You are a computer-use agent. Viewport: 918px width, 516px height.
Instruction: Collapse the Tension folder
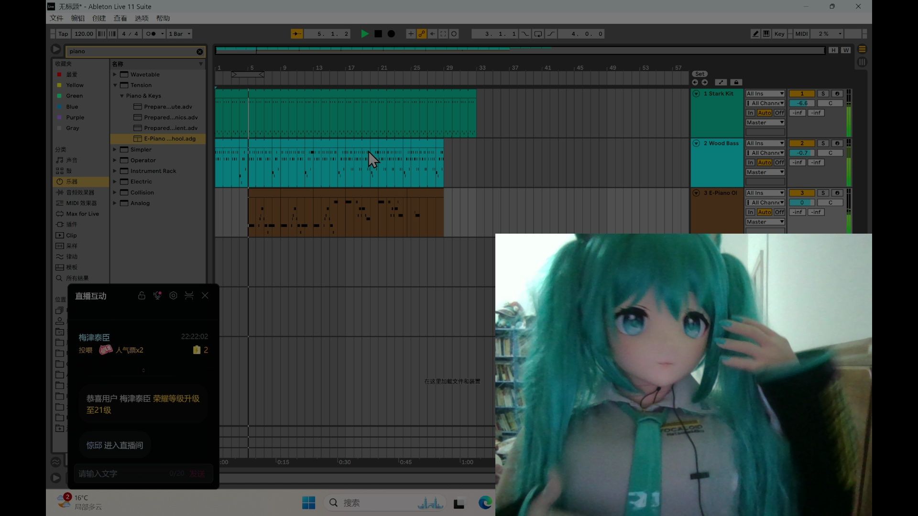115,86
